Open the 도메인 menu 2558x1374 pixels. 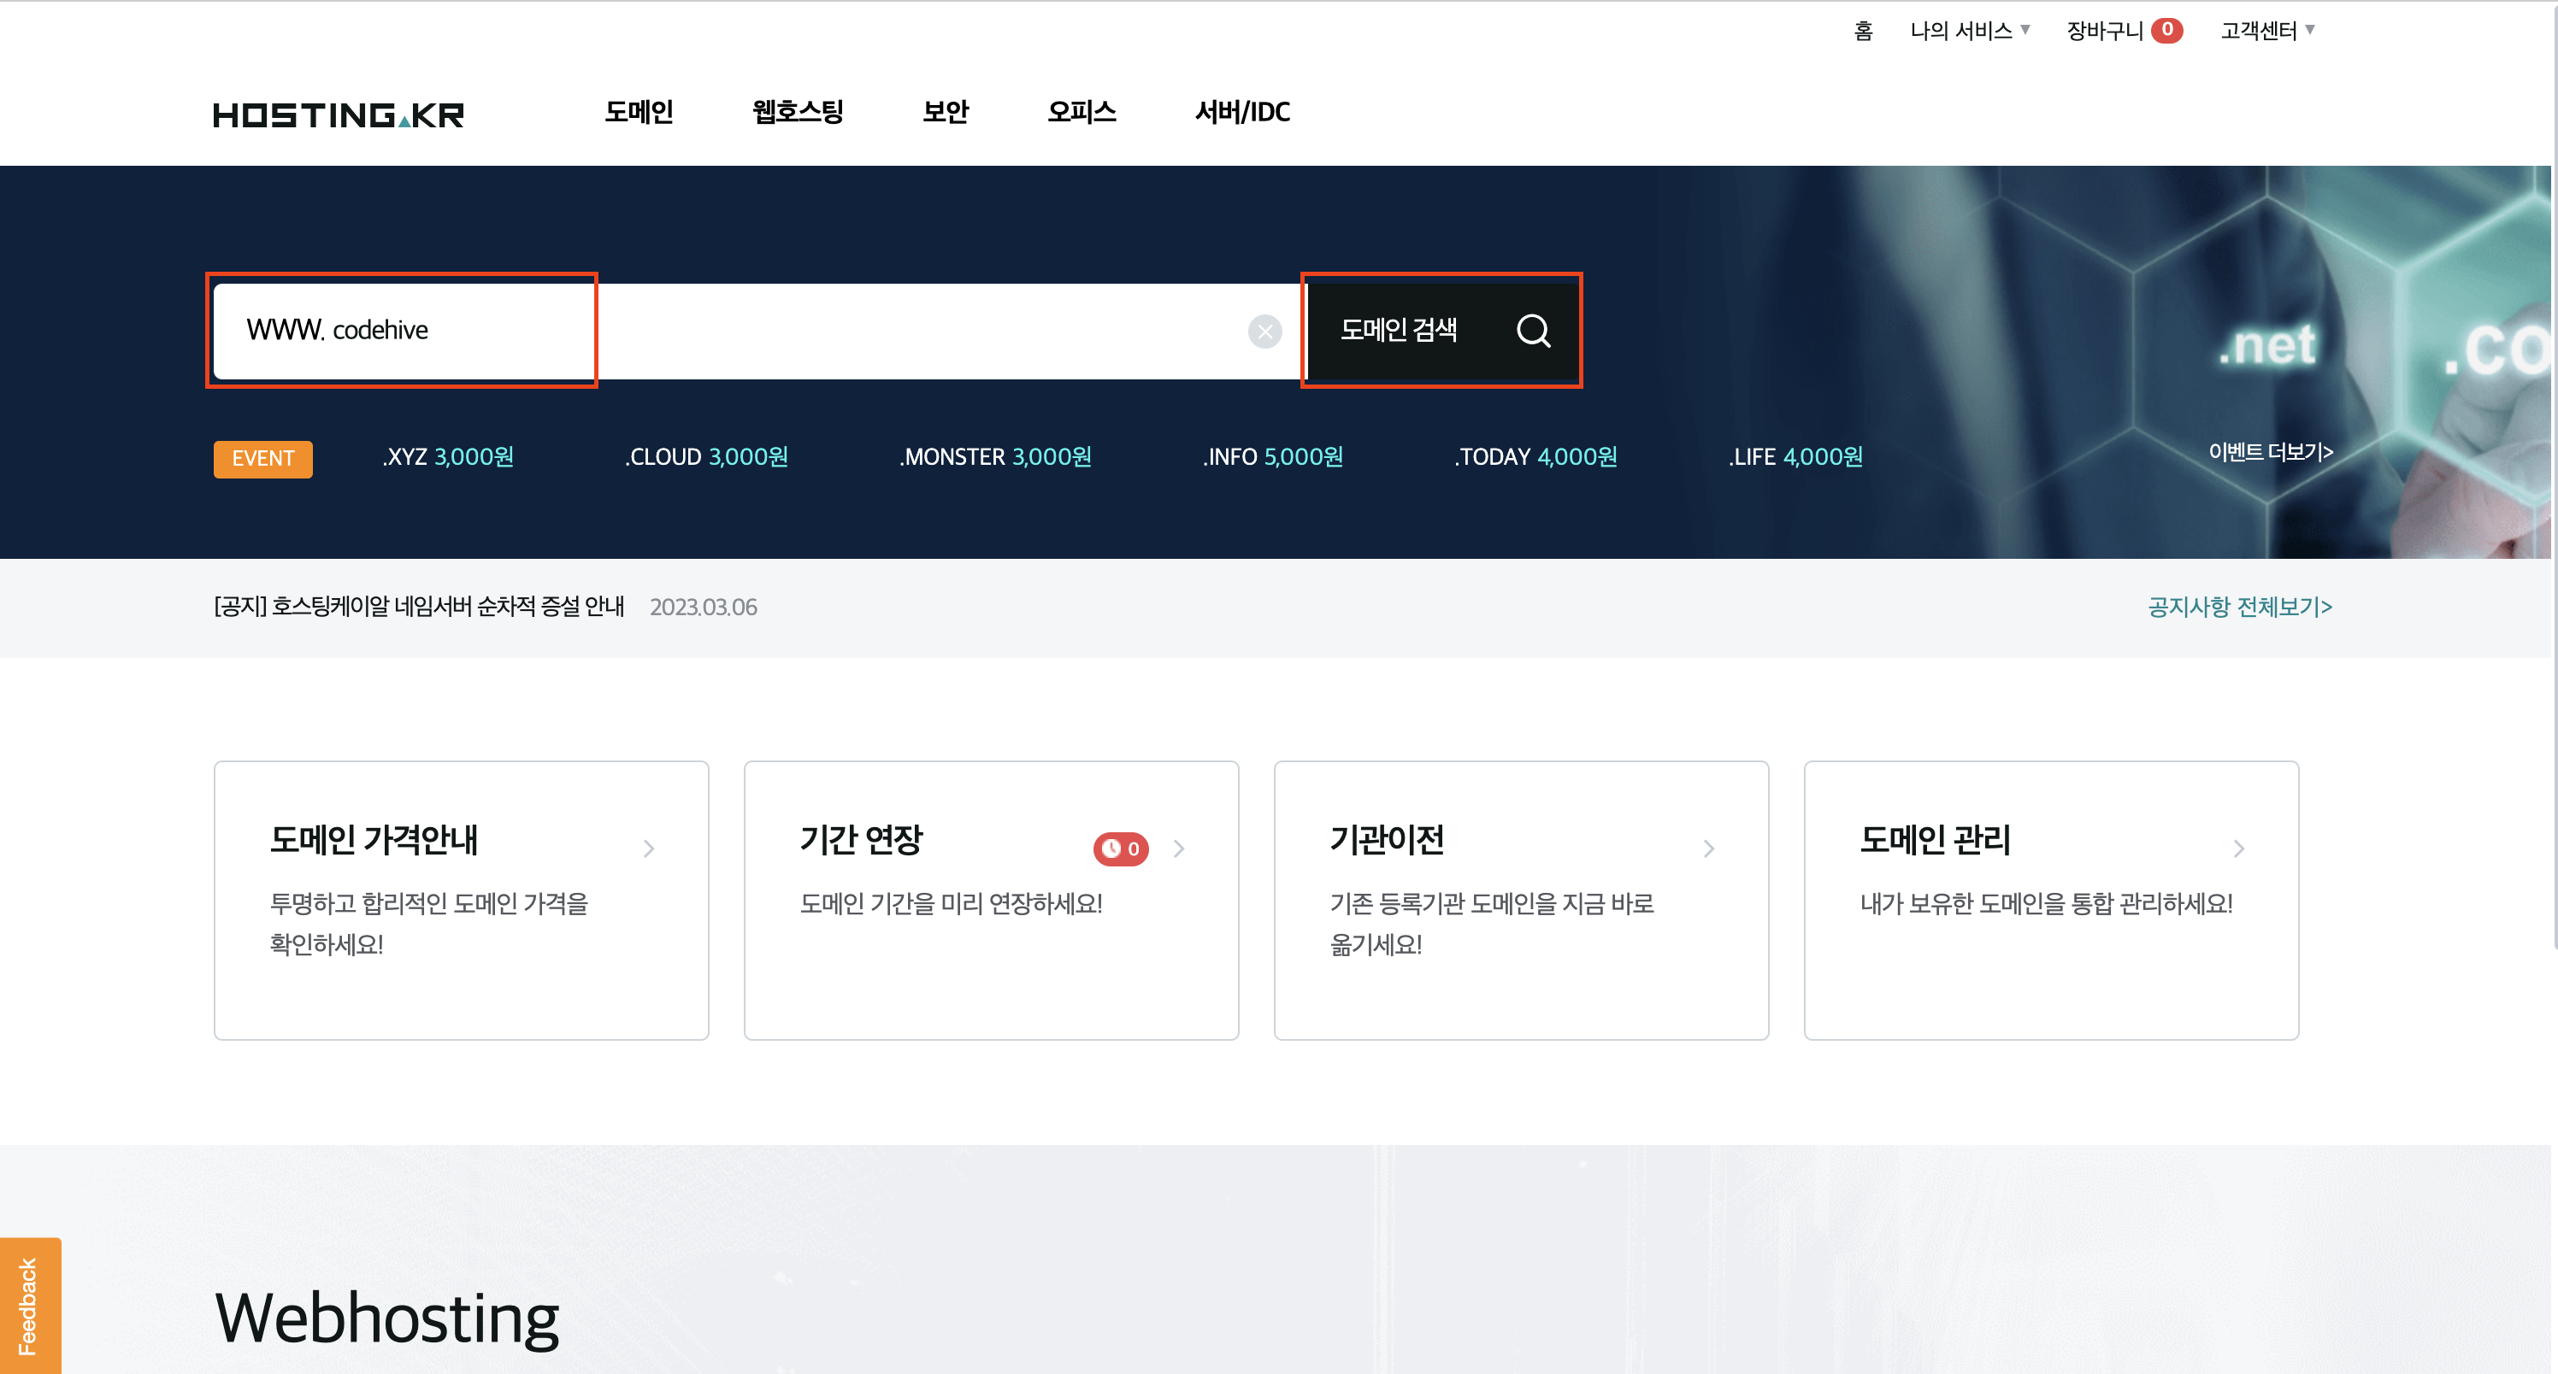(x=639, y=112)
